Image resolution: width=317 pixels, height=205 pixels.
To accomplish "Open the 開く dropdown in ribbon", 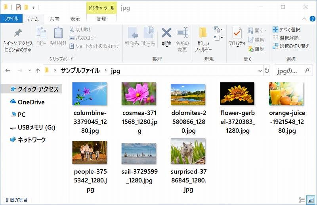I will 258,30.
